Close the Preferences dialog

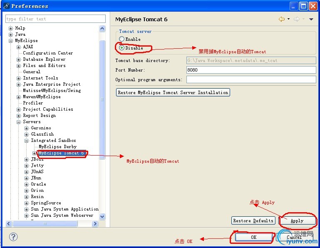tap(313, 6)
